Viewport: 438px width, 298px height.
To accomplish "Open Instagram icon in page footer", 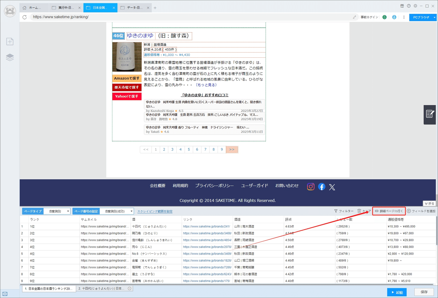I will tap(311, 187).
